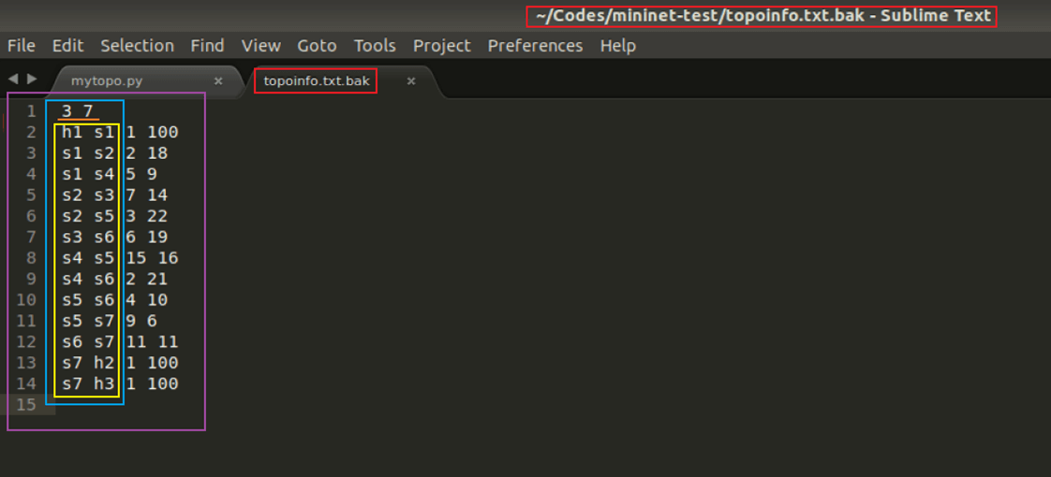Screen dimensions: 1051x477
Task: Select the topoinfo.txt.bak tab
Action: 317,81
